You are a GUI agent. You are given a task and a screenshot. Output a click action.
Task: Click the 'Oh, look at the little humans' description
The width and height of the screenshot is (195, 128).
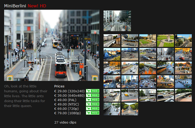pyautogui.click(x=26, y=96)
